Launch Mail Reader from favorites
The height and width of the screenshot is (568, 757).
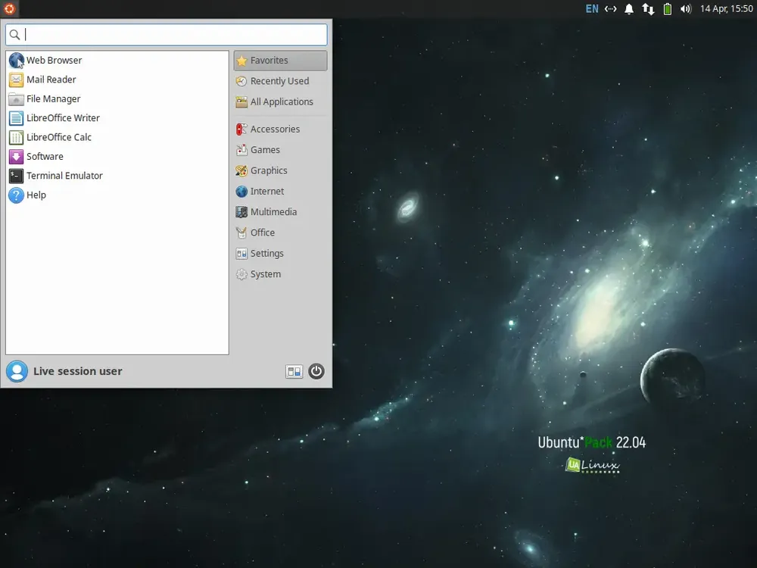point(117,80)
